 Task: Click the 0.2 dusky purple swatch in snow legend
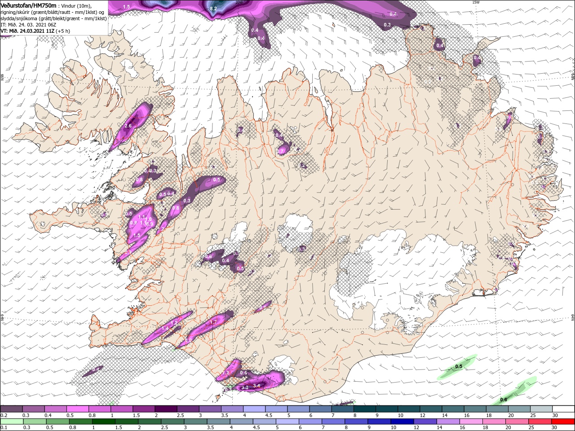[x=11, y=409]
